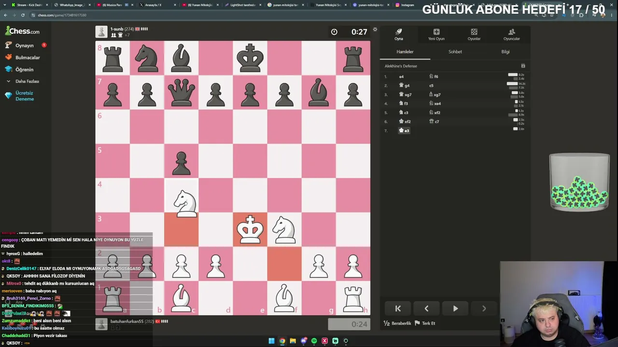This screenshot has width=618, height=347.
Task: Select the white rook on h1
Action: (x=353, y=298)
